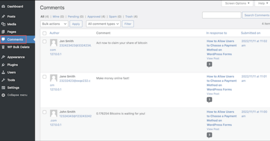The width and height of the screenshot is (270, 141).
Task: Click the Tools wrench icon
Action: coord(3,80)
